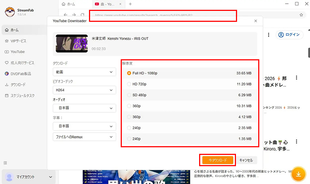Minimize the StreamFab window

coord(287,4)
